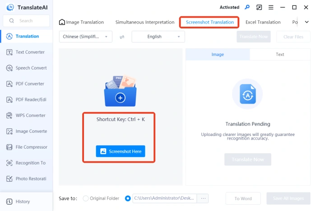Switch to the Screenshot Translation tab
Viewport: 316px width, 211px height.
tap(210, 22)
